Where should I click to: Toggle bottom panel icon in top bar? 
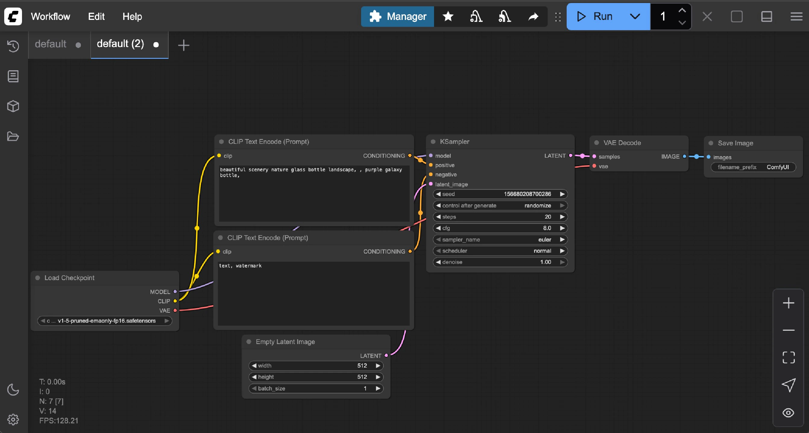767,16
